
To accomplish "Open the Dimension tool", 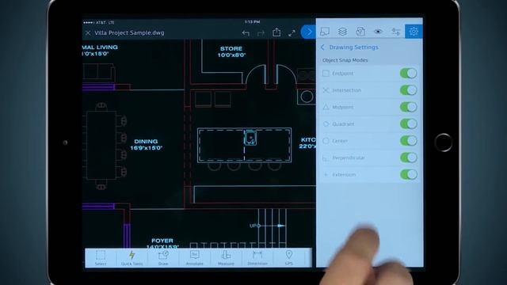I will pyautogui.click(x=257, y=258).
